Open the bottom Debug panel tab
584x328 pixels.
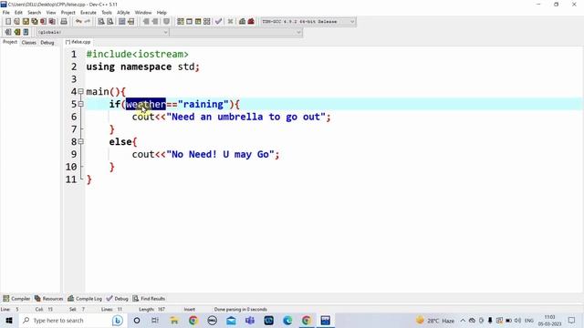pyautogui.click(x=118, y=299)
